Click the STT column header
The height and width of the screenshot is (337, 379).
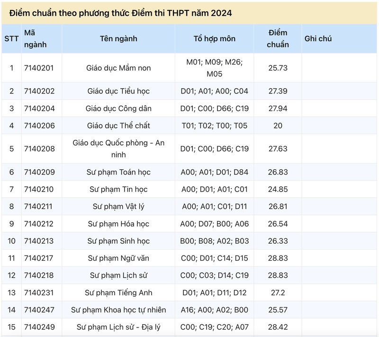tap(11, 39)
